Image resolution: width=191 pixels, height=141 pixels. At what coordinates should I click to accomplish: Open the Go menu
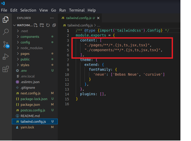pos(53,10)
